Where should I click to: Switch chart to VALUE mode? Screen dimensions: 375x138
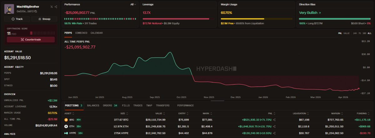[347, 33]
